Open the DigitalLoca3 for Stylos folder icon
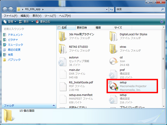167x125 pixels. pos(113,36)
